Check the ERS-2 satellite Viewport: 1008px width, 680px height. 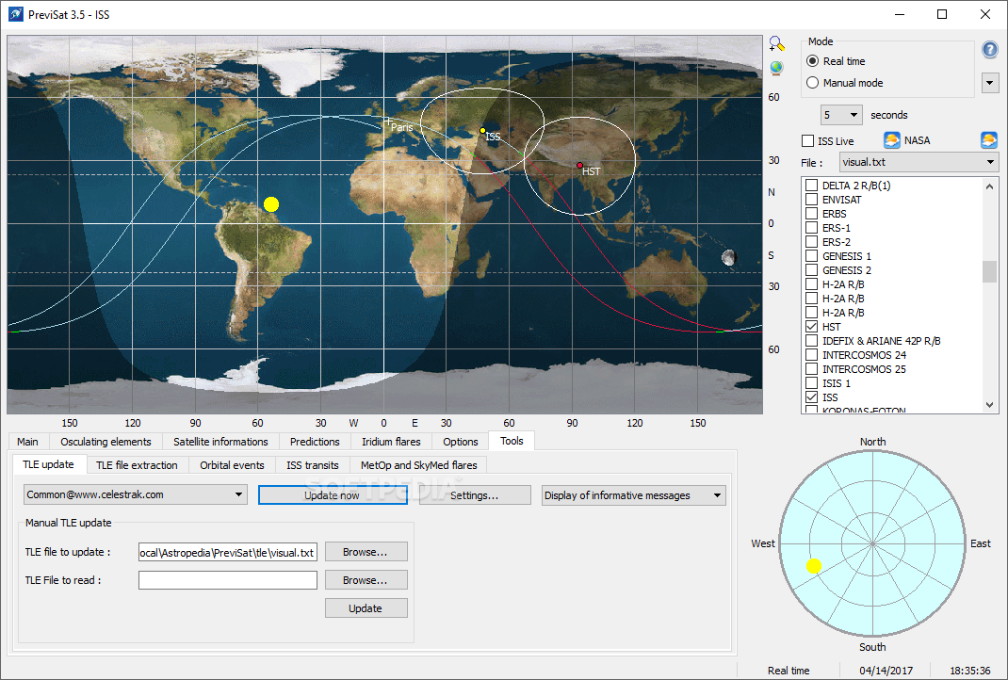click(x=812, y=242)
